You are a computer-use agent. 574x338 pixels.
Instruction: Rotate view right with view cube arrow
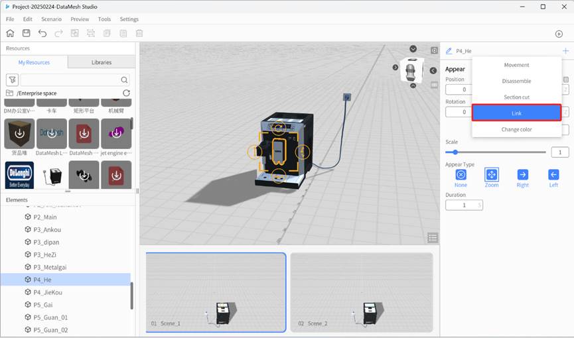433,71
